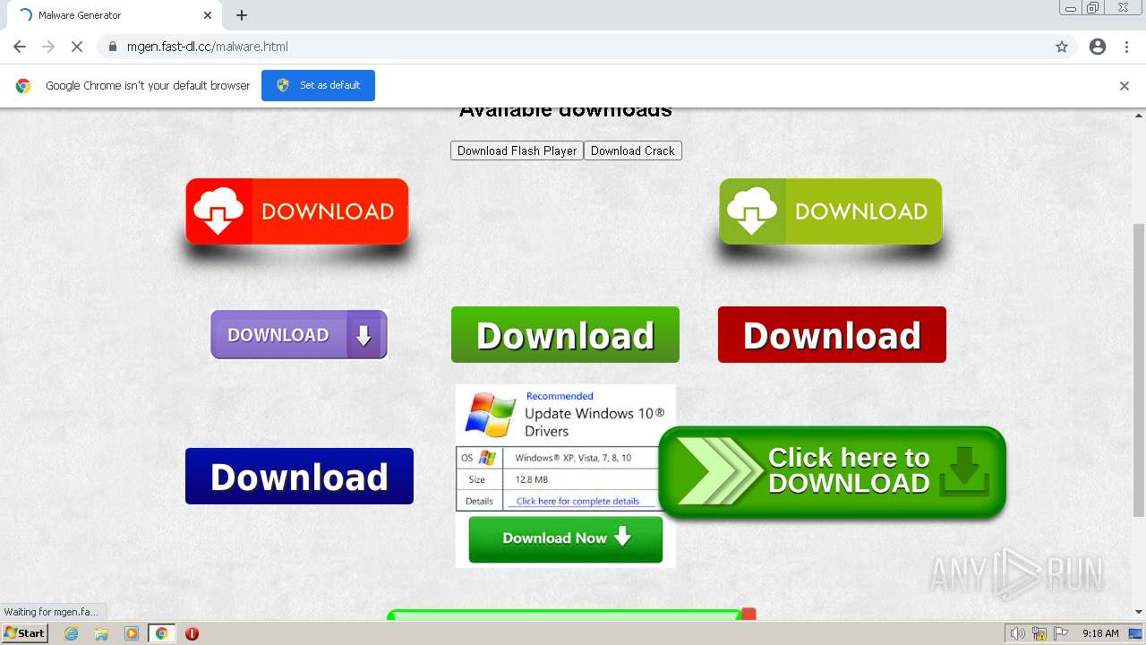
Task: Click the Download Crack button
Action: point(633,150)
